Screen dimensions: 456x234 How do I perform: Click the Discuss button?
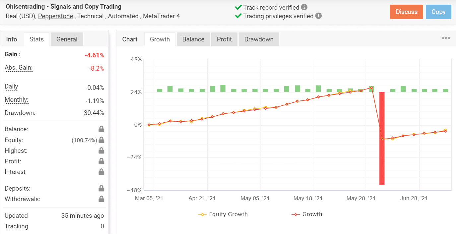click(x=406, y=12)
